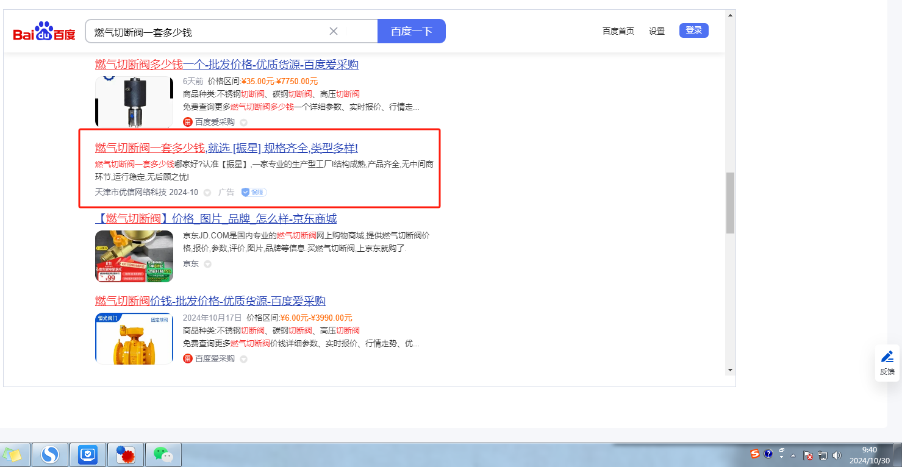This screenshot has width=902, height=467.
Task: Open the 反馈 feedback icon
Action: point(887,363)
